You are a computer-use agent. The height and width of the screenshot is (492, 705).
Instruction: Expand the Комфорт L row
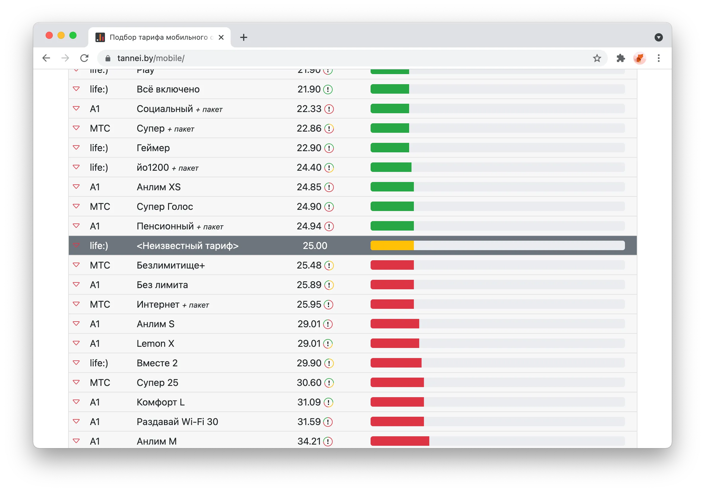click(76, 402)
